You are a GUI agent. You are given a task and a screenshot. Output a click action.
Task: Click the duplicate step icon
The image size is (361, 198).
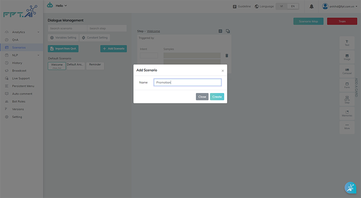pyautogui.click(x=228, y=31)
